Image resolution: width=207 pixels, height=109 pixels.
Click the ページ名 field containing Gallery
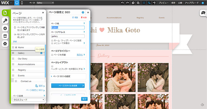[x=68, y=28]
